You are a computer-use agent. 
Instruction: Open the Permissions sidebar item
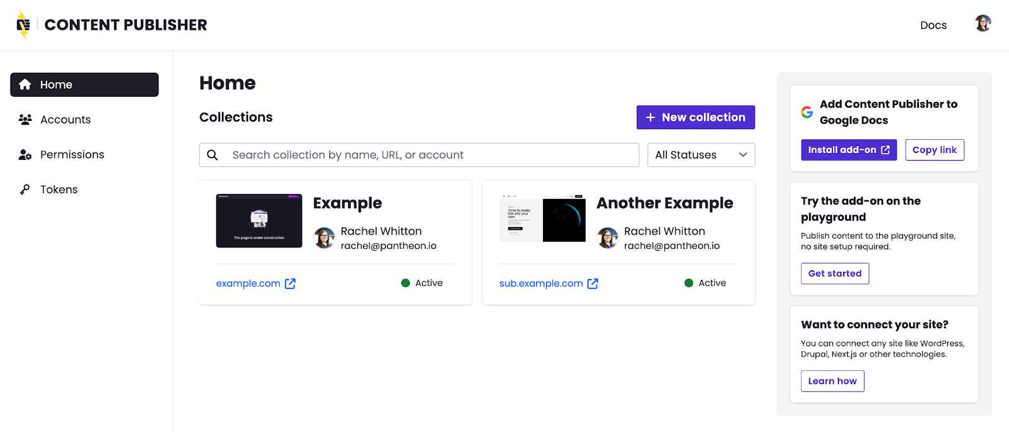(x=72, y=155)
